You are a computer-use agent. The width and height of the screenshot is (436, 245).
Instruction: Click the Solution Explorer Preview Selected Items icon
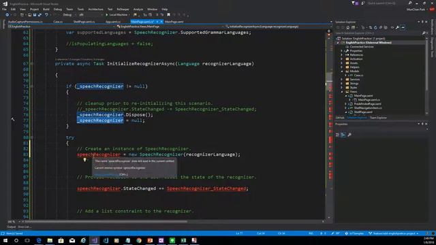[x=403, y=27]
